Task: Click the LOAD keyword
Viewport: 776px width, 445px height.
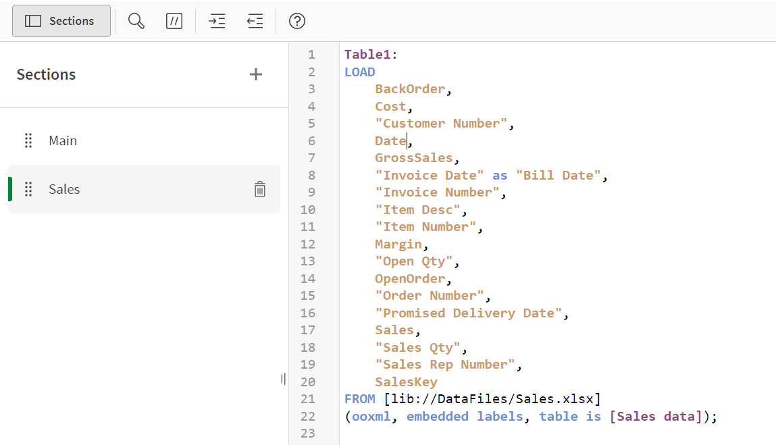Action: pos(360,72)
